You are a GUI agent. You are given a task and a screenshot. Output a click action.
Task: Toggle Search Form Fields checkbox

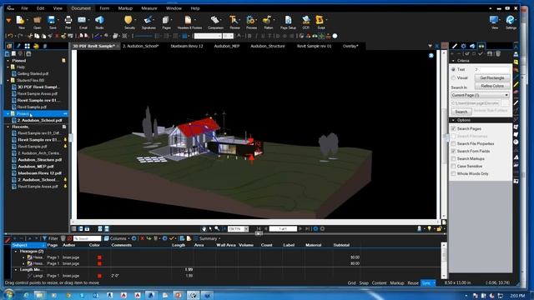click(x=453, y=151)
